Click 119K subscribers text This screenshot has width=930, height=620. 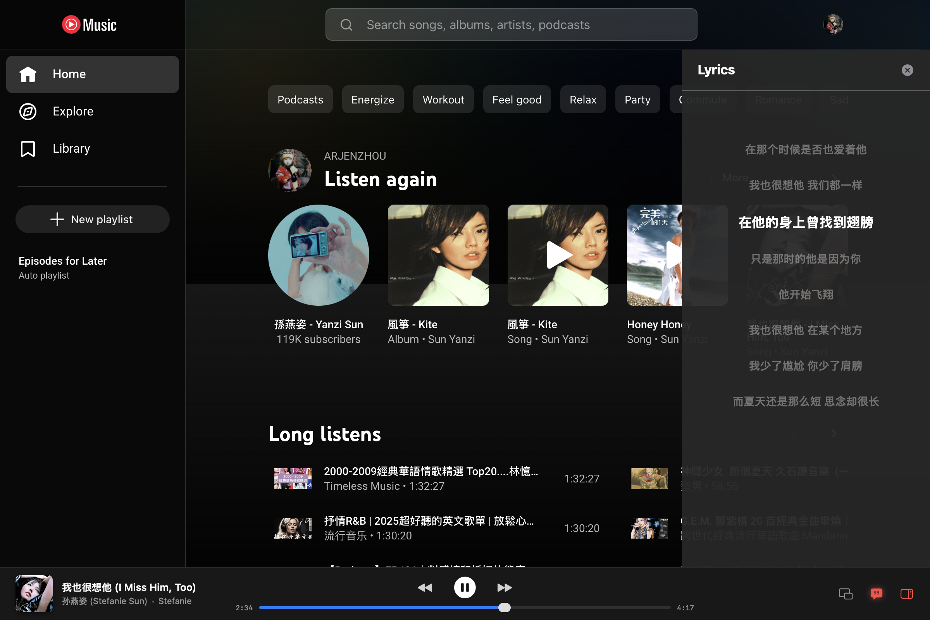[319, 339]
